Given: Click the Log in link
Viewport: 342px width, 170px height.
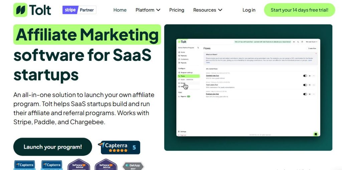Looking at the screenshot, I should [x=249, y=10].
